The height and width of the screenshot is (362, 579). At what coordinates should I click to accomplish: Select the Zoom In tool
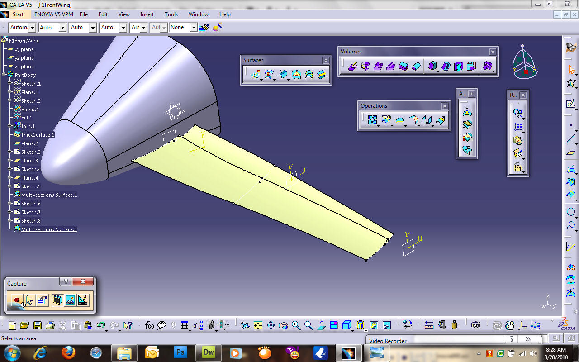(296, 325)
